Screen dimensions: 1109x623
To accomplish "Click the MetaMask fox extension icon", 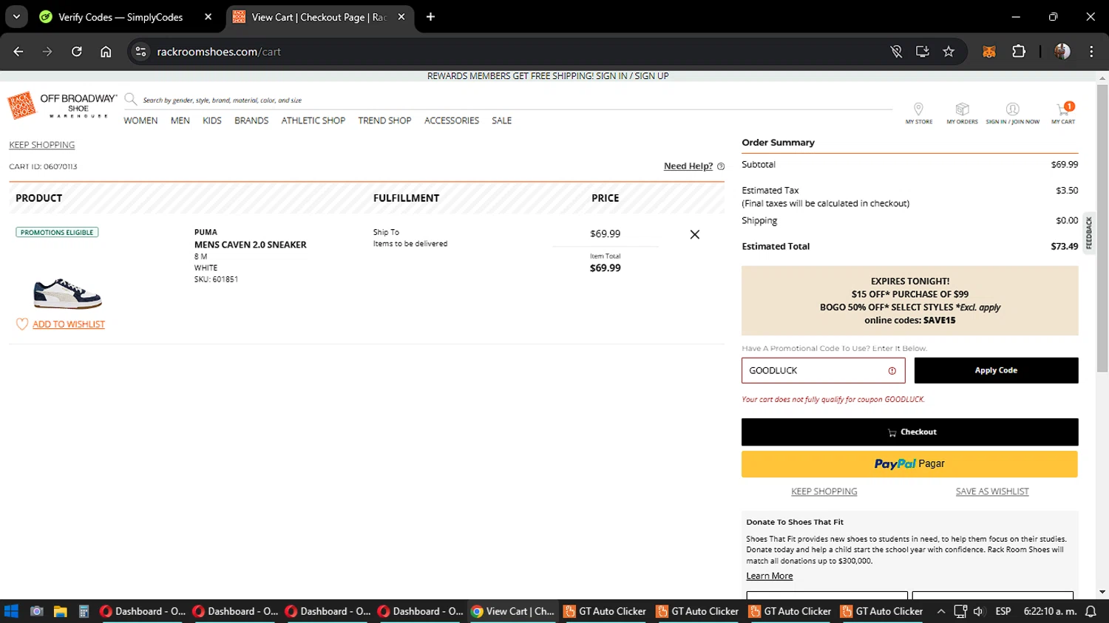I will (x=989, y=52).
